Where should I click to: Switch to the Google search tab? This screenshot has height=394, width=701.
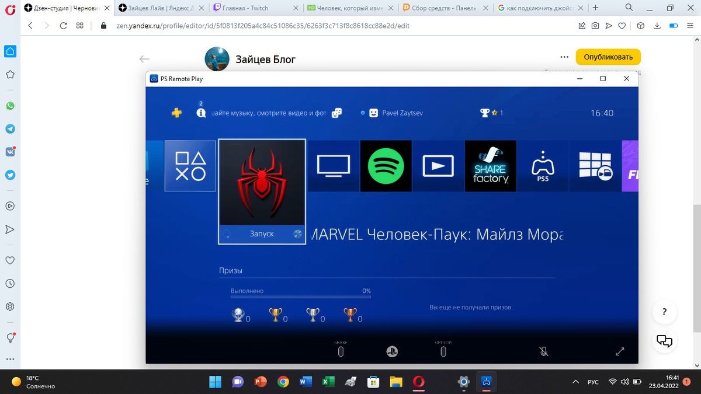(540, 8)
